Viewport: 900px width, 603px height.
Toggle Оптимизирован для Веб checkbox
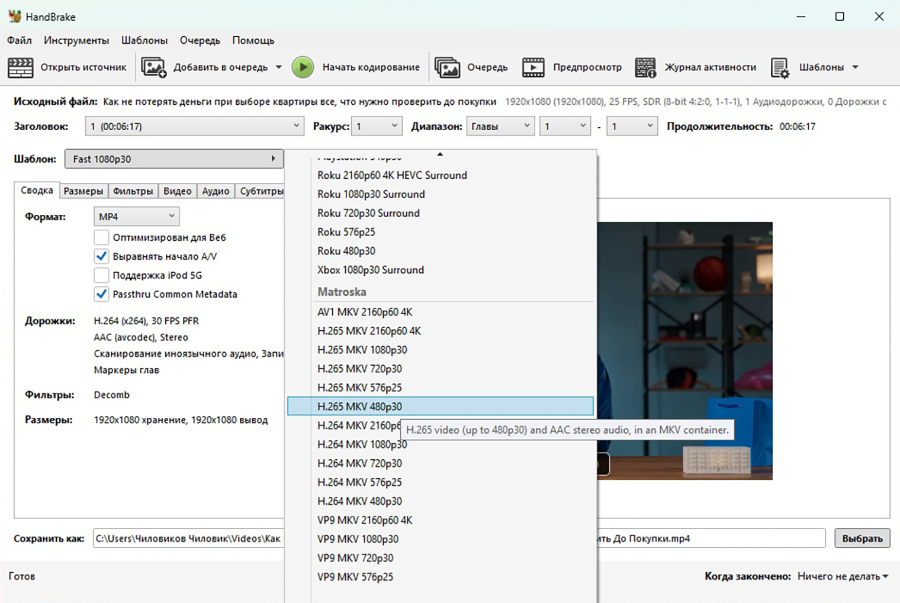[x=101, y=237]
